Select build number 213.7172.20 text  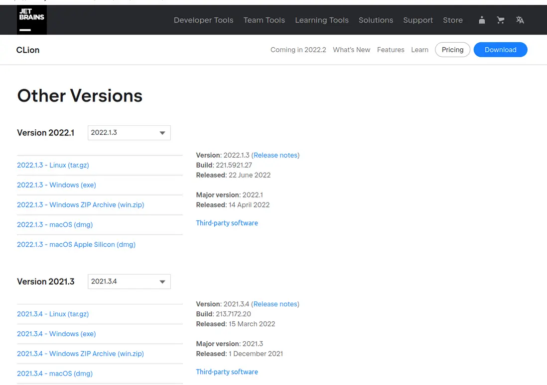[x=233, y=314]
